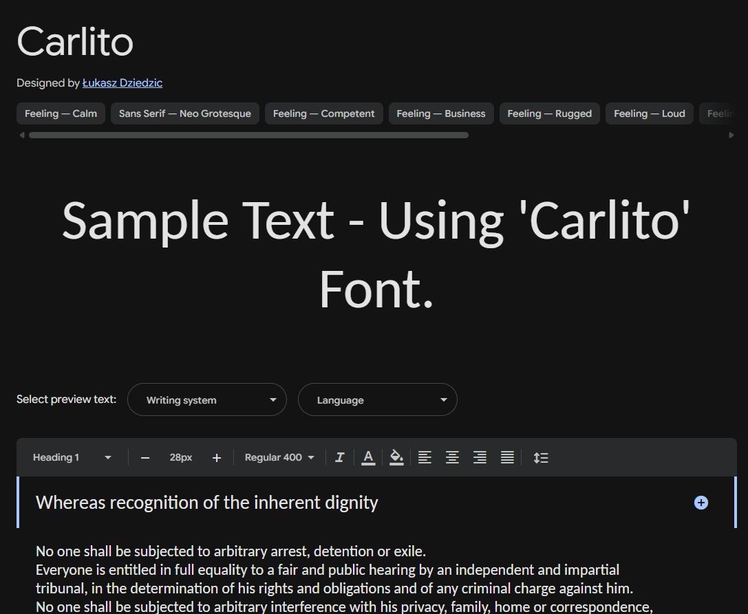Click the line 'Everyone is entitled in full equality'
This screenshot has width=748, height=614.
pos(328,570)
